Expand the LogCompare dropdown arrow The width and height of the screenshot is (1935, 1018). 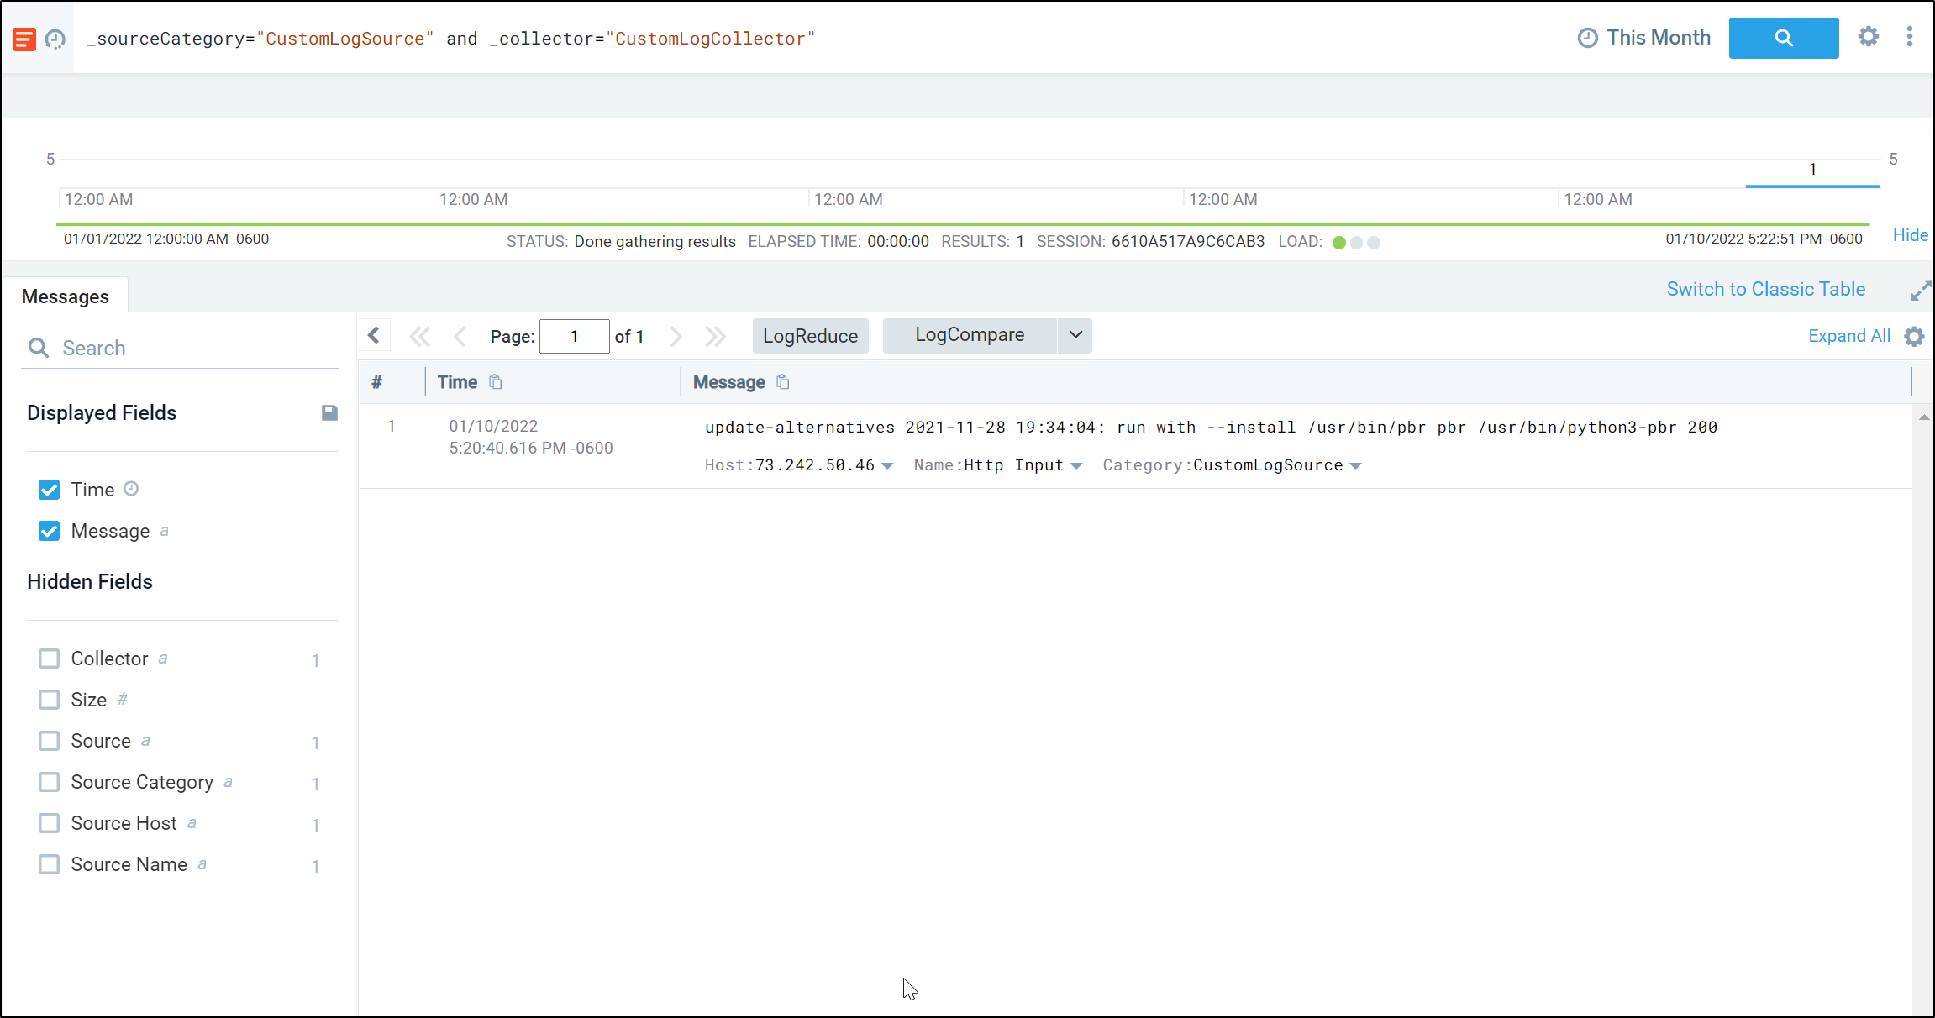[x=1075, y=335]
